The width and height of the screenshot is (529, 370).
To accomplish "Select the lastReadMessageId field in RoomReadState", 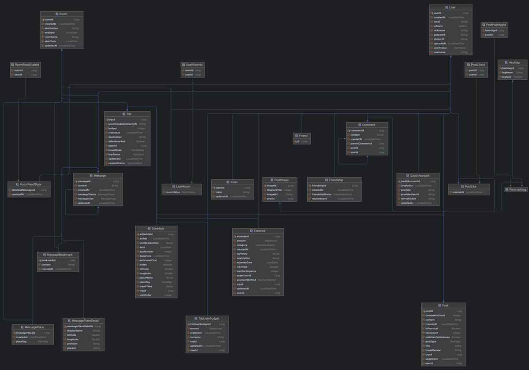I will (23, 190).
